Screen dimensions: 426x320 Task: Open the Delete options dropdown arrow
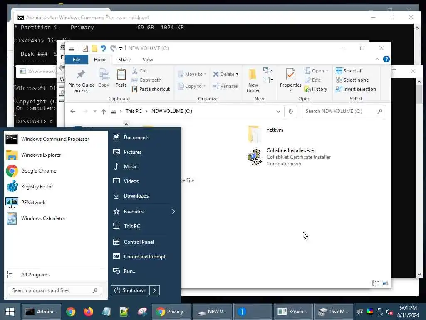click(x=237, y=74)
